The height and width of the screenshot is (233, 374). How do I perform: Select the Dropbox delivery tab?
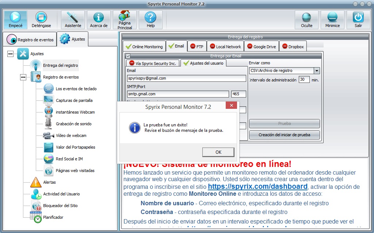(293, 46)
